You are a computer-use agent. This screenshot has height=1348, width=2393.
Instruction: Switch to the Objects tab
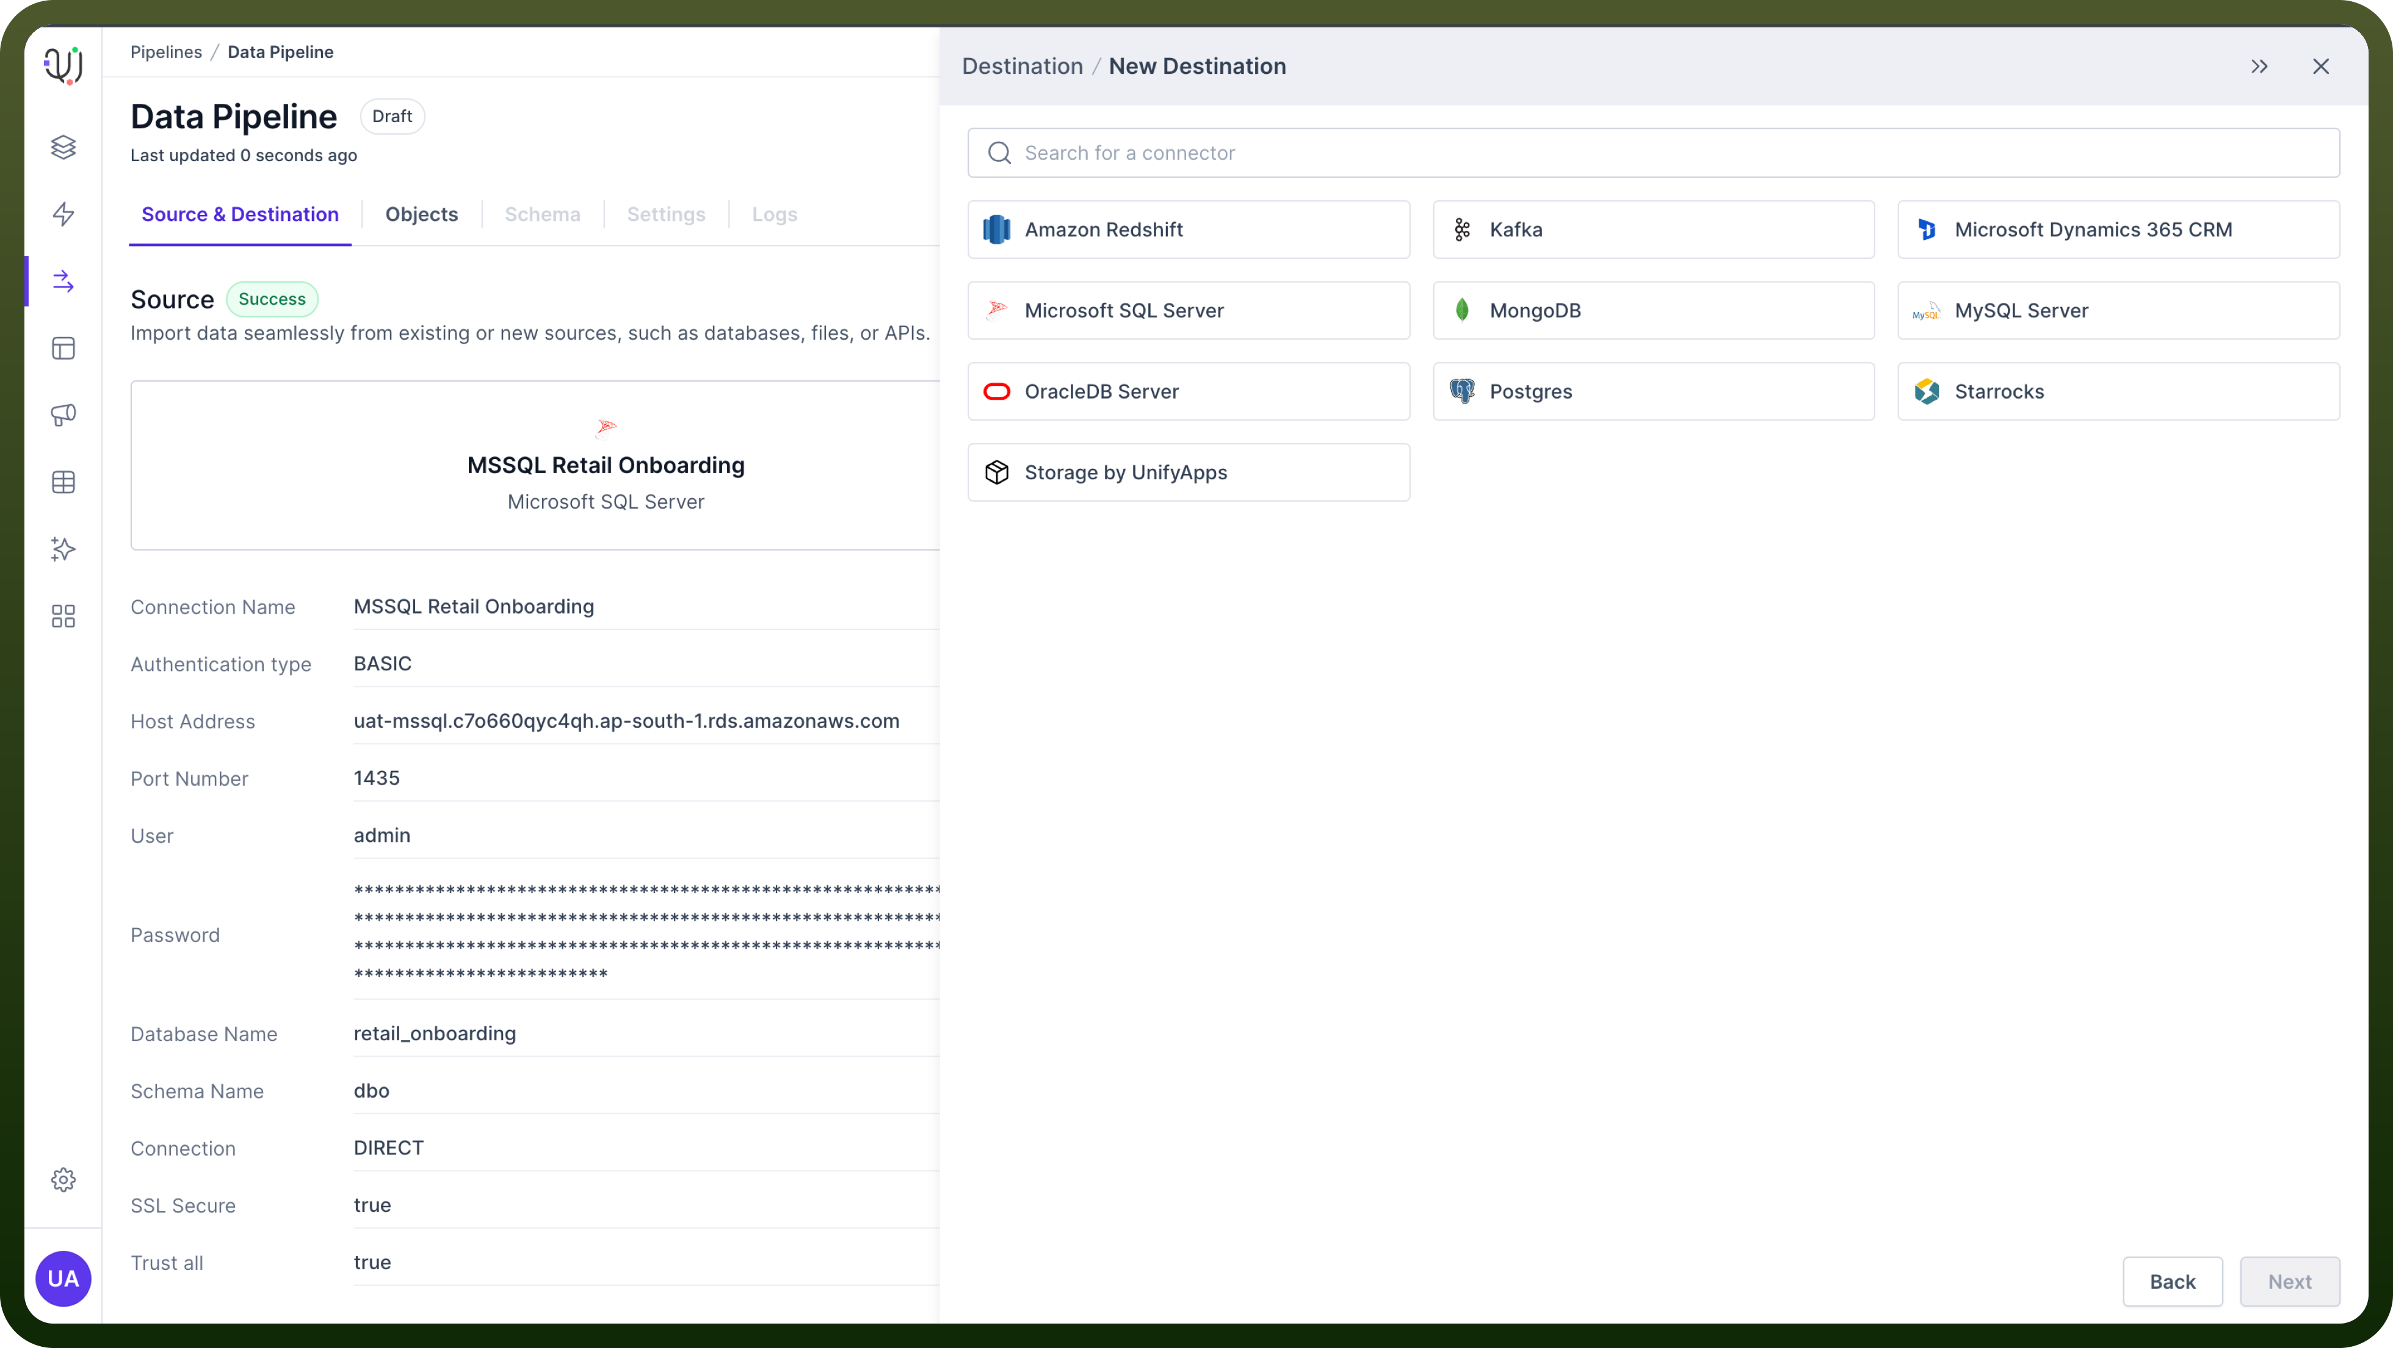[x=422, y=215]
